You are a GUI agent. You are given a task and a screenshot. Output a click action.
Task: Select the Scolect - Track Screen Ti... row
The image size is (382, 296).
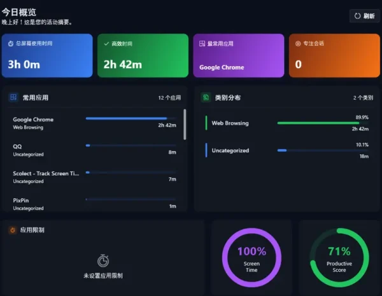click(94, 177)
